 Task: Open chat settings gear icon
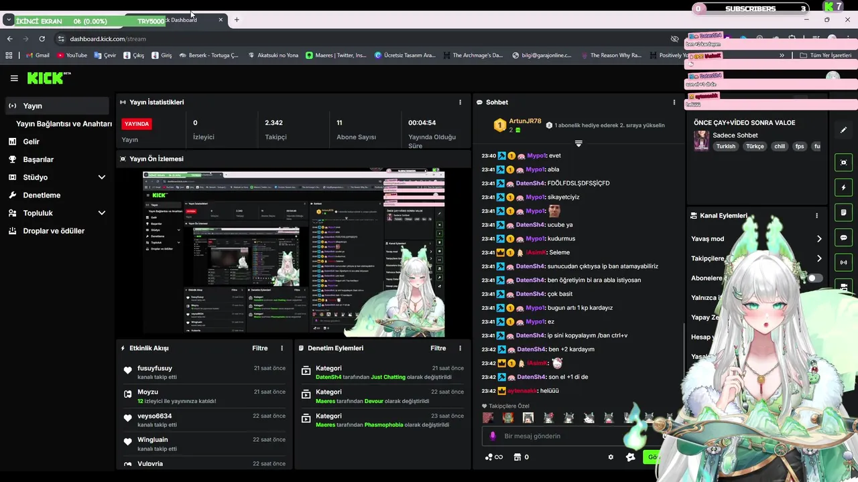(x=611, y=457)
